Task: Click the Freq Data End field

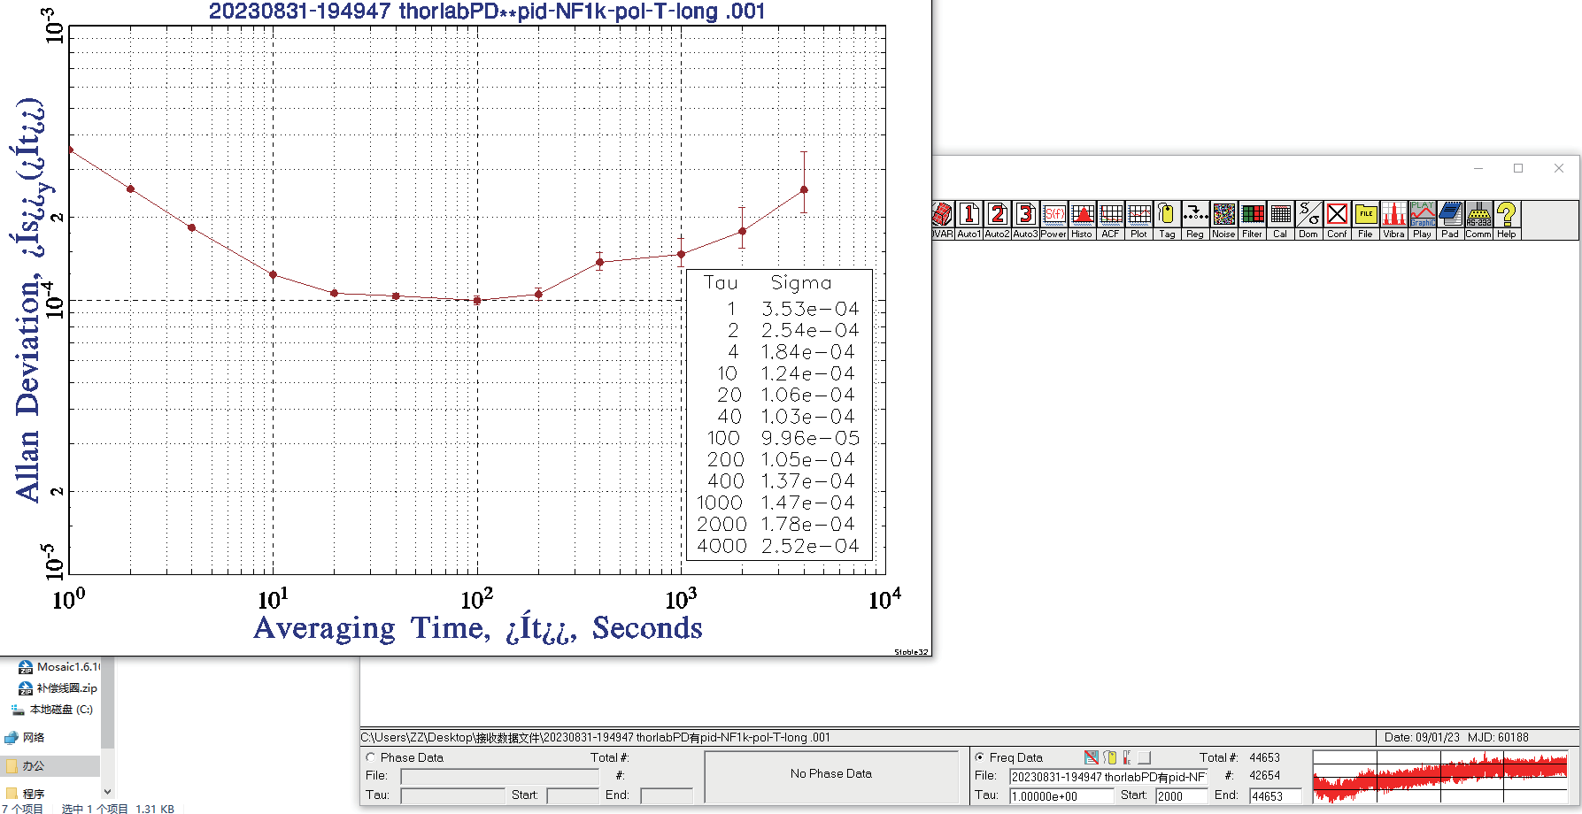Action: pyautogui.click(x=1275, y=796)
